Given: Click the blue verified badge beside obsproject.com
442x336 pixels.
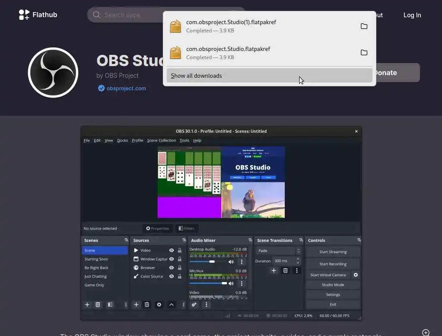Looking at the screenshot, I should coord(101,88).
